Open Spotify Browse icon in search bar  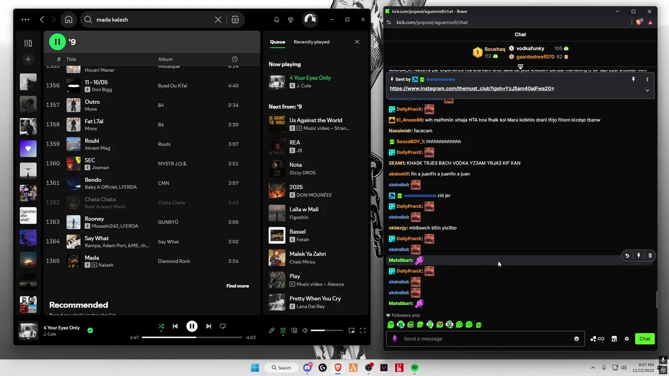[235, 19]
